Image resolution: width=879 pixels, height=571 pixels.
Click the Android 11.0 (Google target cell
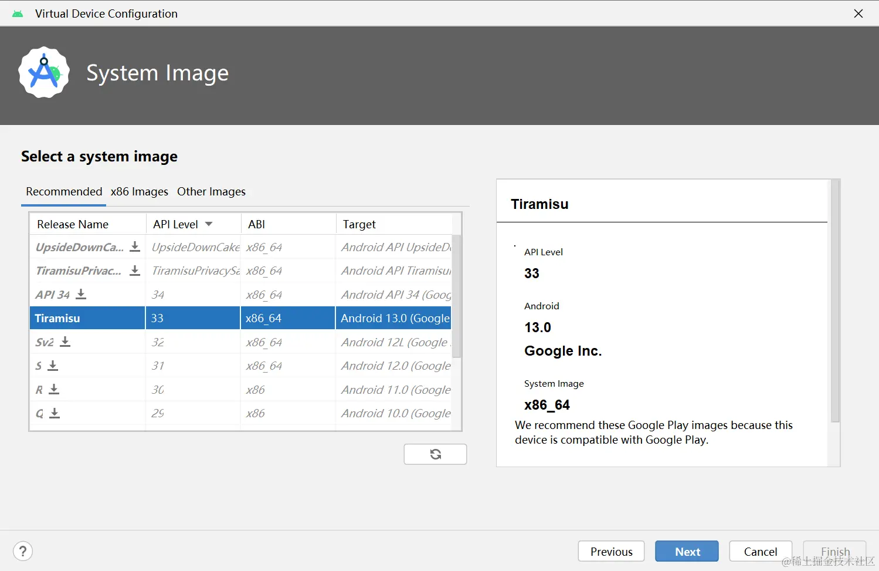(393, 390)
